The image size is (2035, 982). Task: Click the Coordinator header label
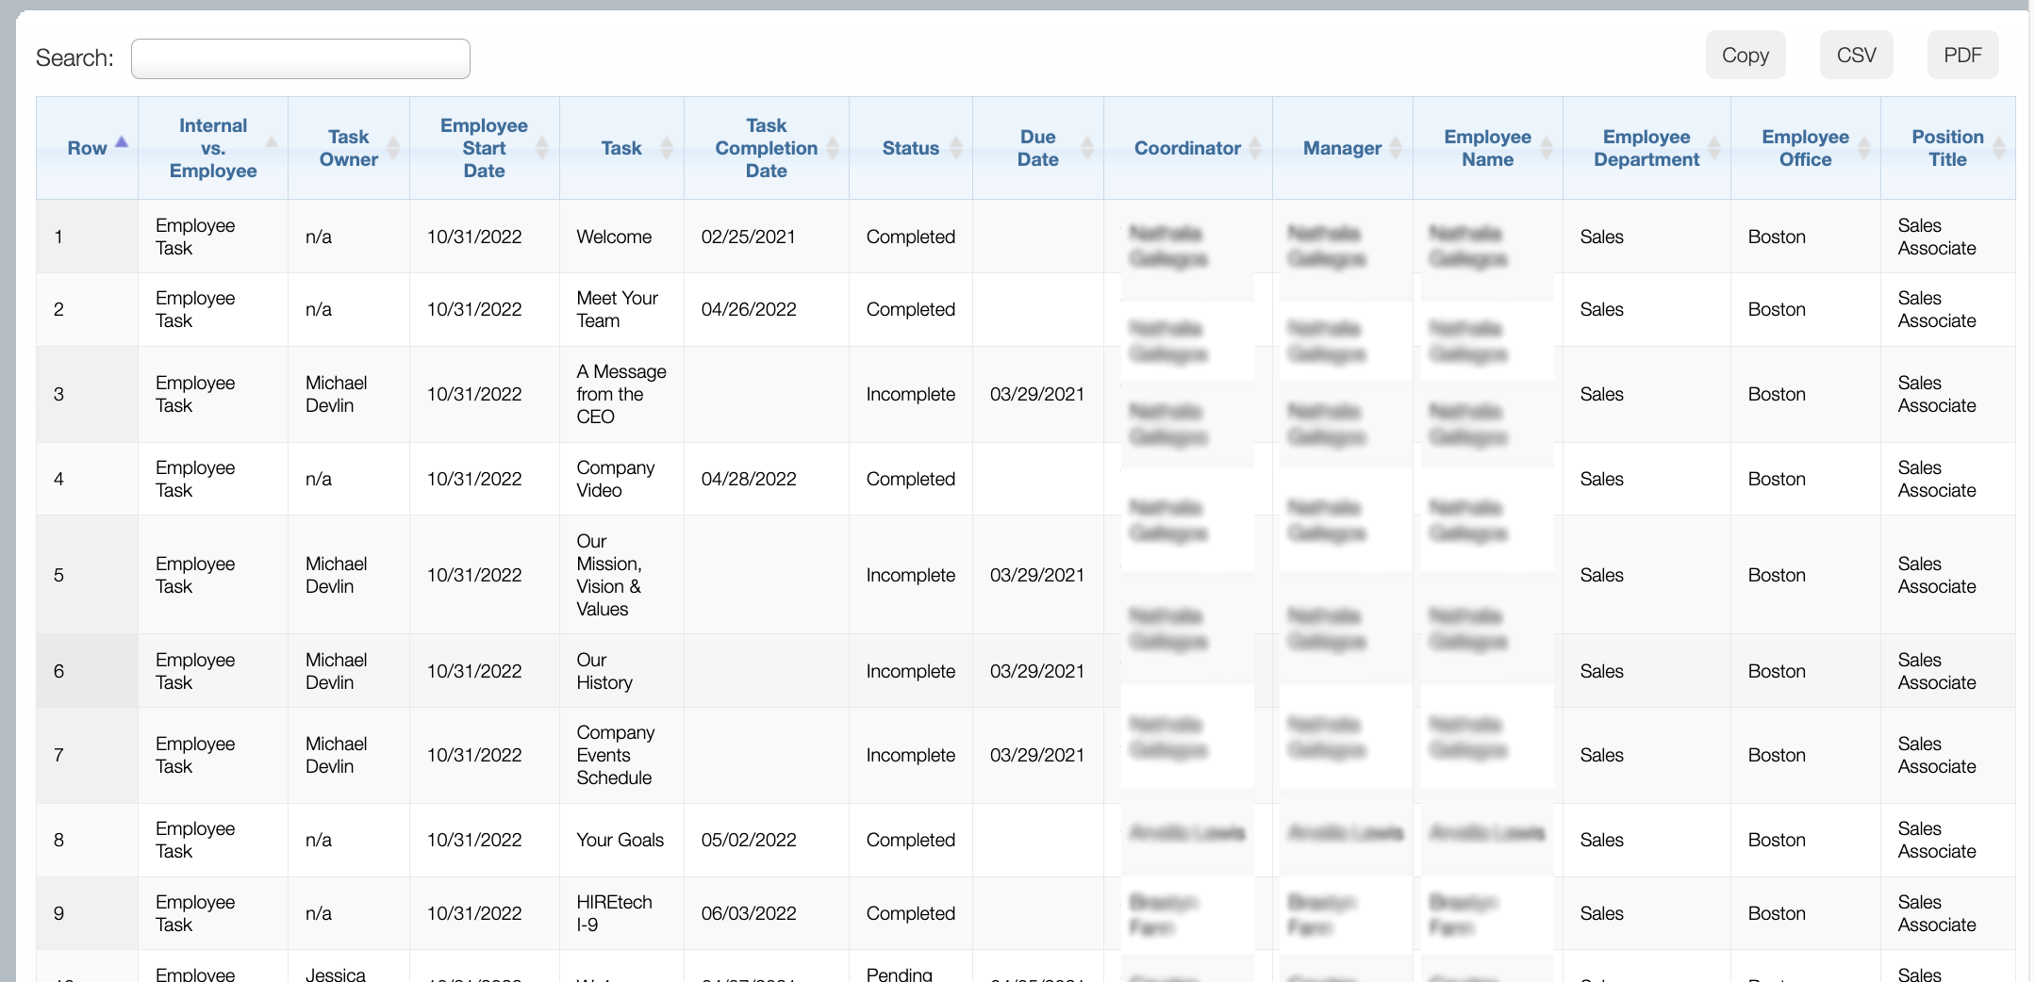tap(1187, 148)
